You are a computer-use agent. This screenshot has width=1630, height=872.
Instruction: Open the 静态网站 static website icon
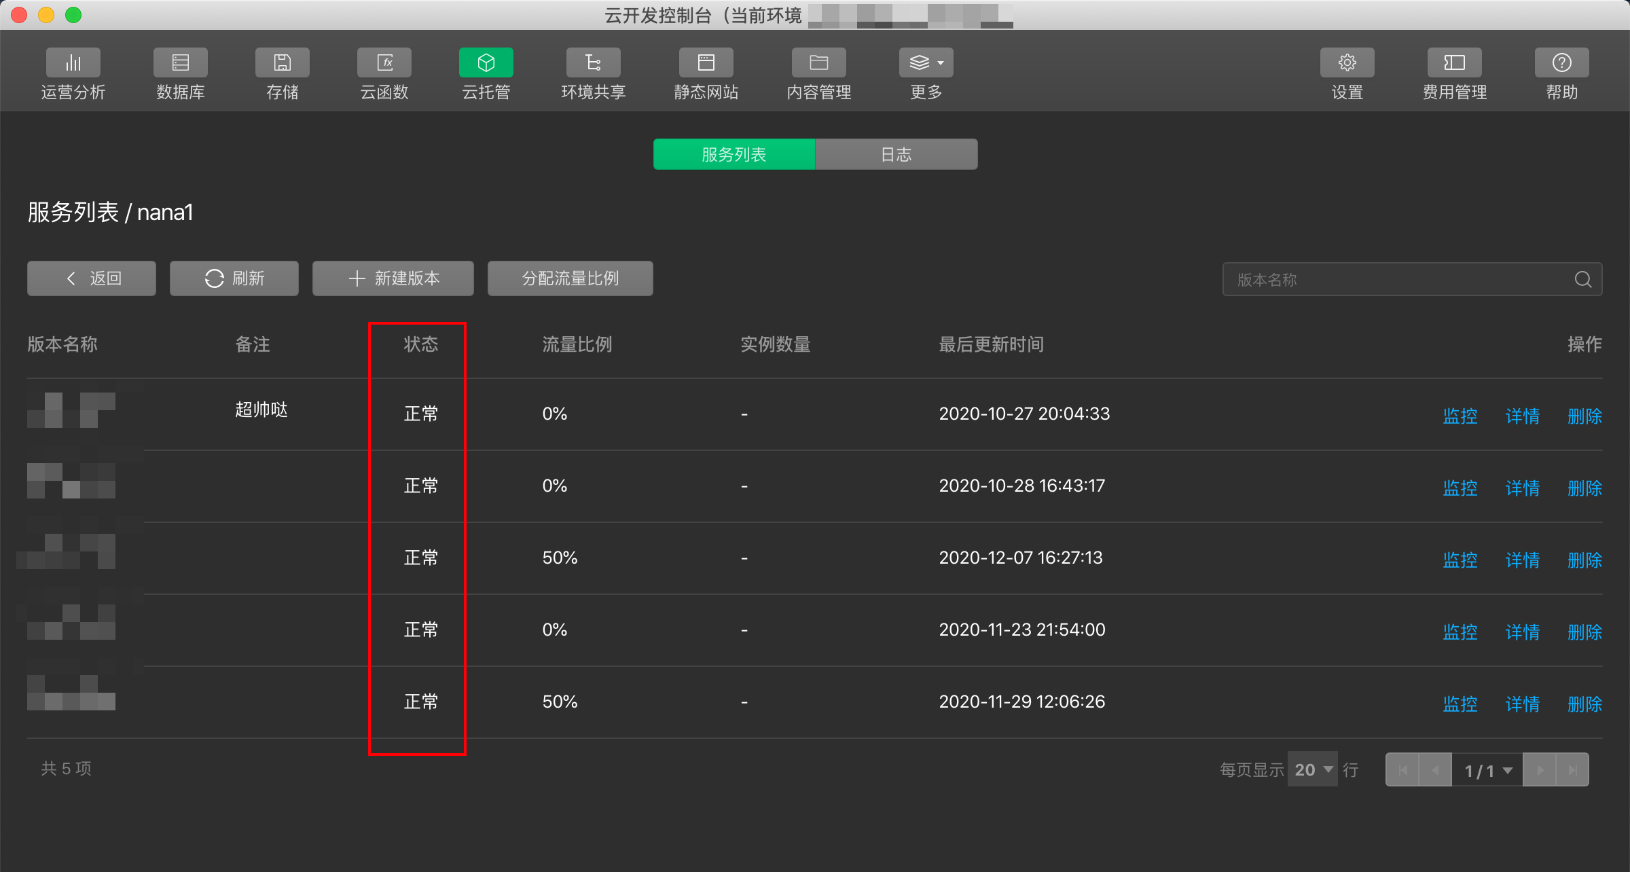pos(706,63)
